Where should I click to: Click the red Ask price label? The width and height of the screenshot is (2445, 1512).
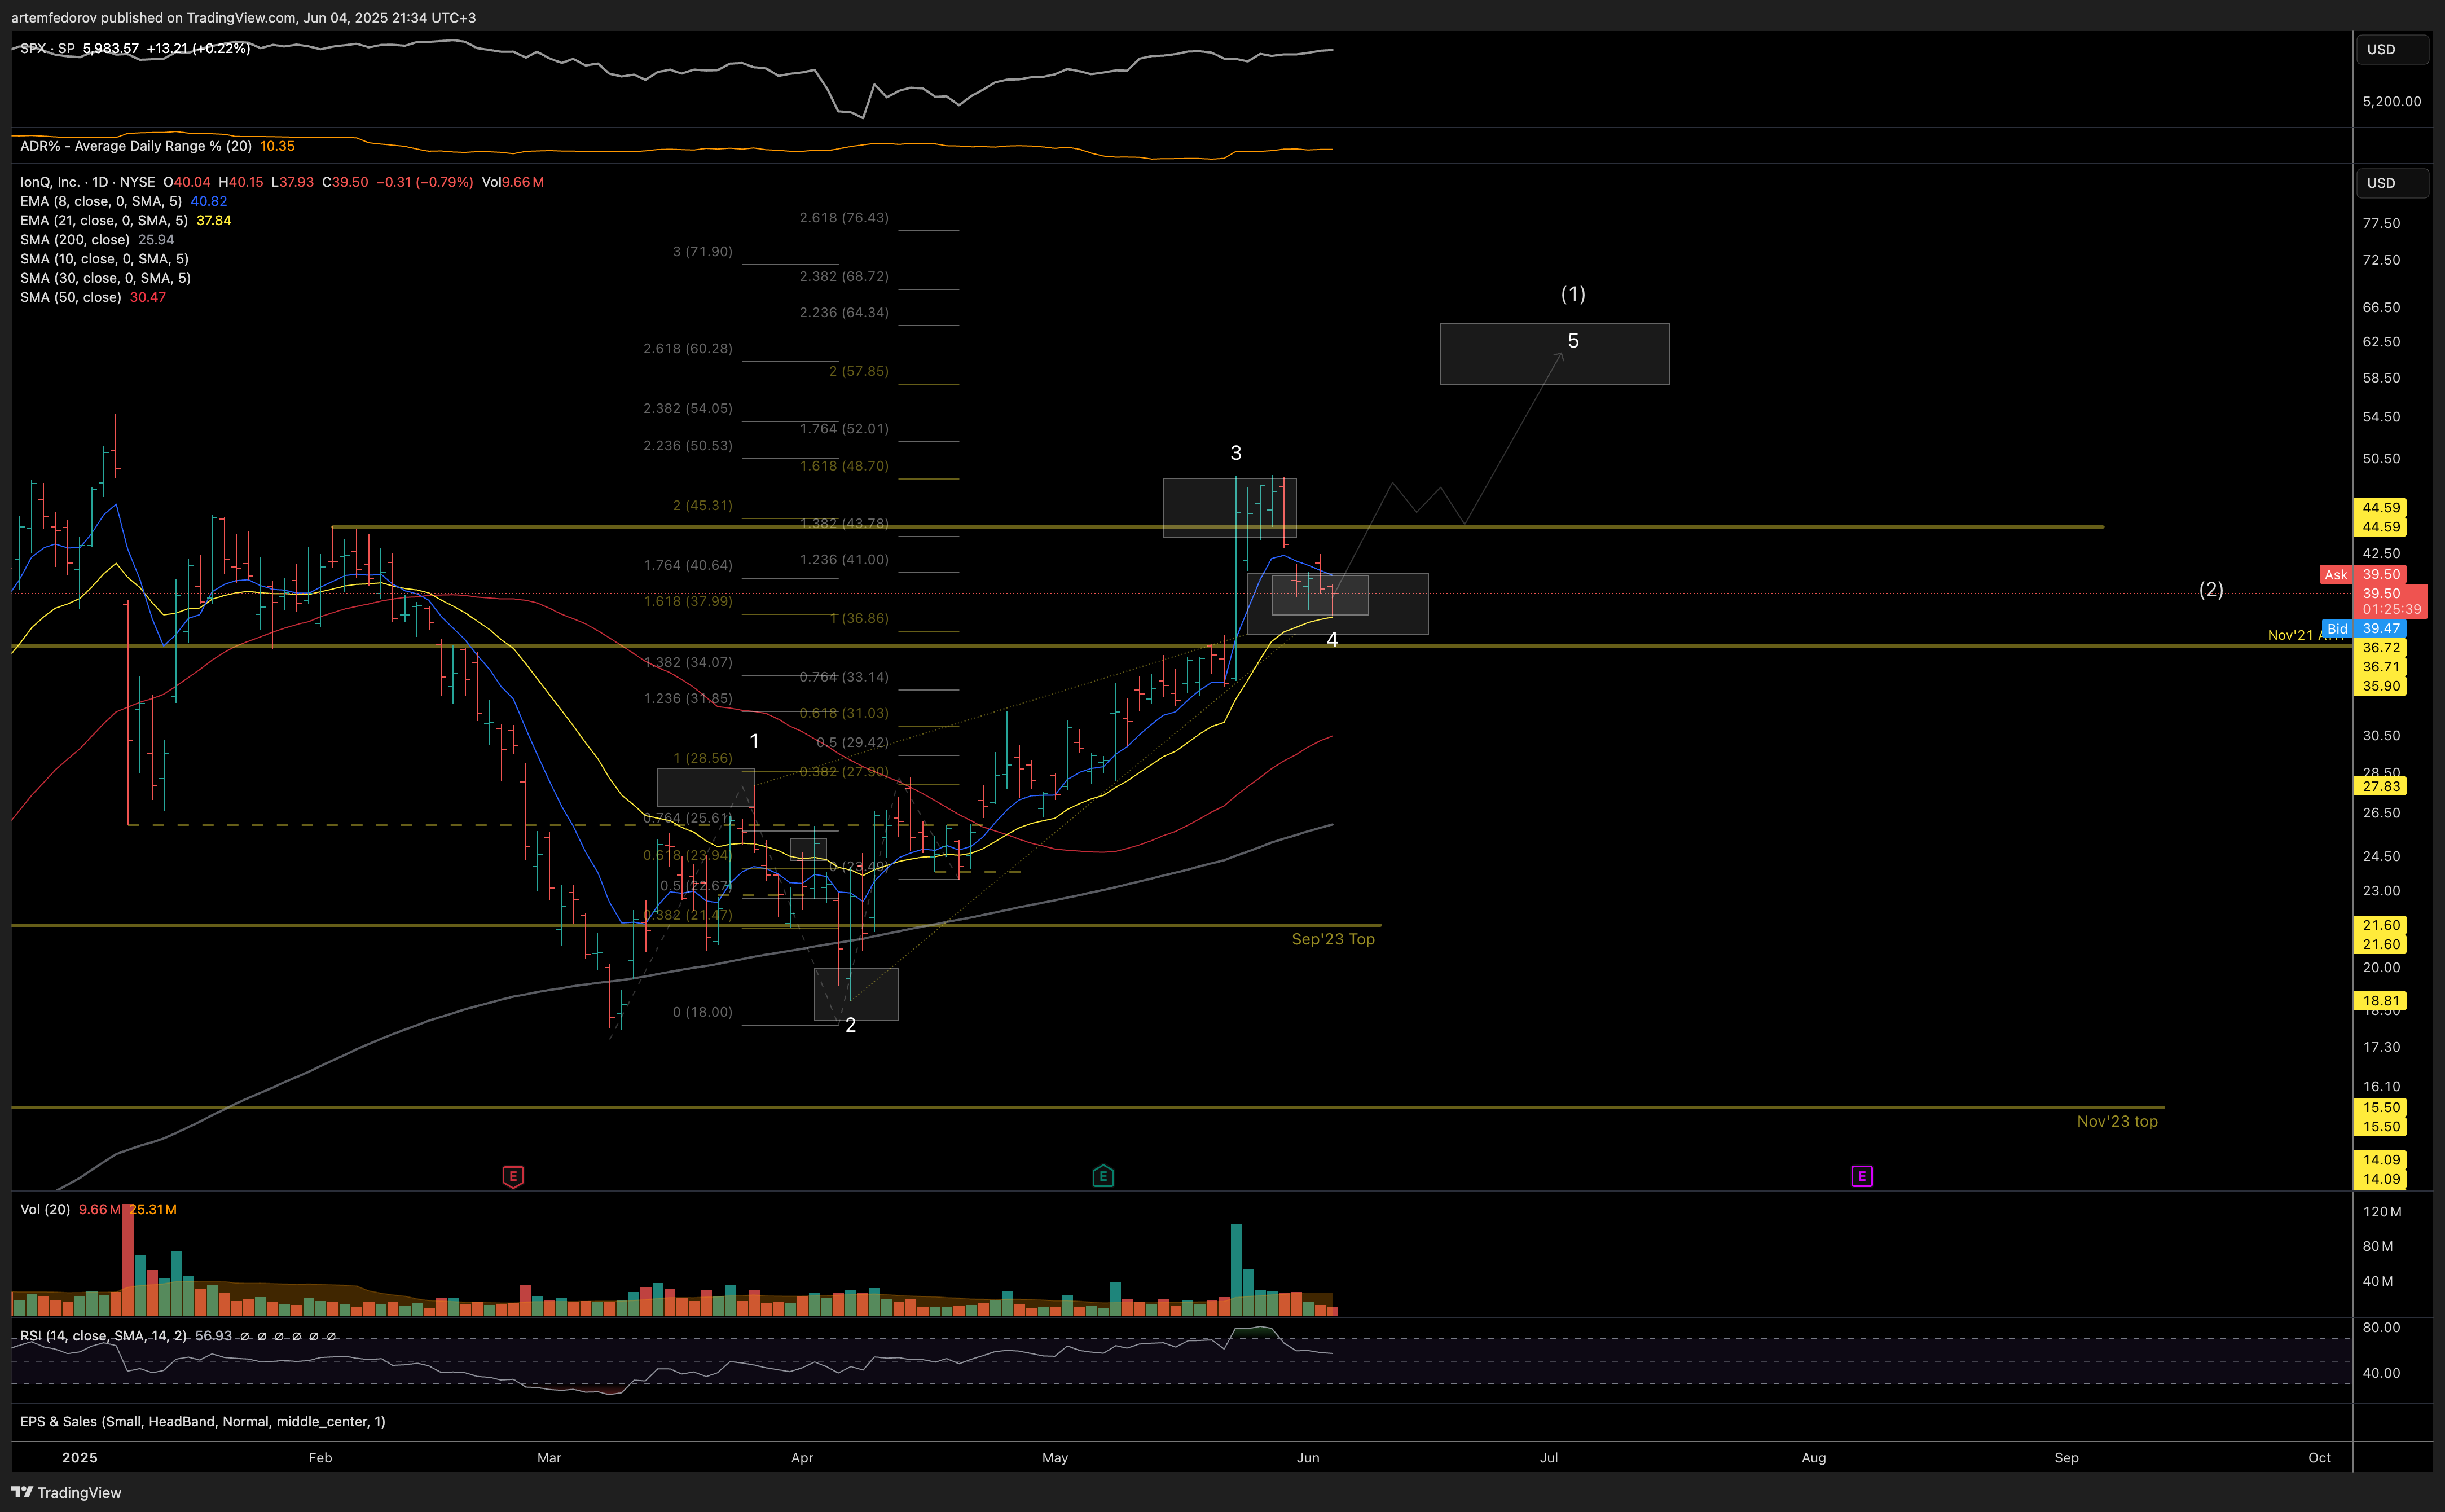[2336, 574]
